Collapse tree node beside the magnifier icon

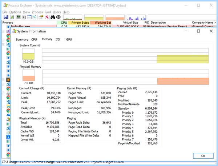(3, 93)
